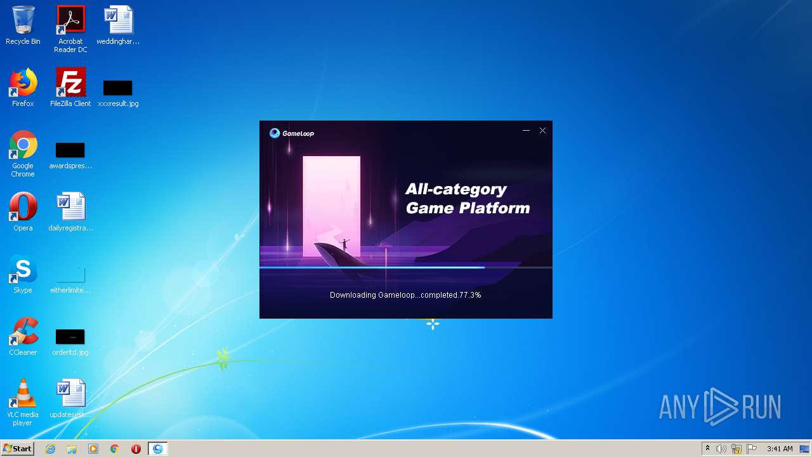Launch VLC media player shortcut
This screenshot has height=457, width=812.
point(23,402)
